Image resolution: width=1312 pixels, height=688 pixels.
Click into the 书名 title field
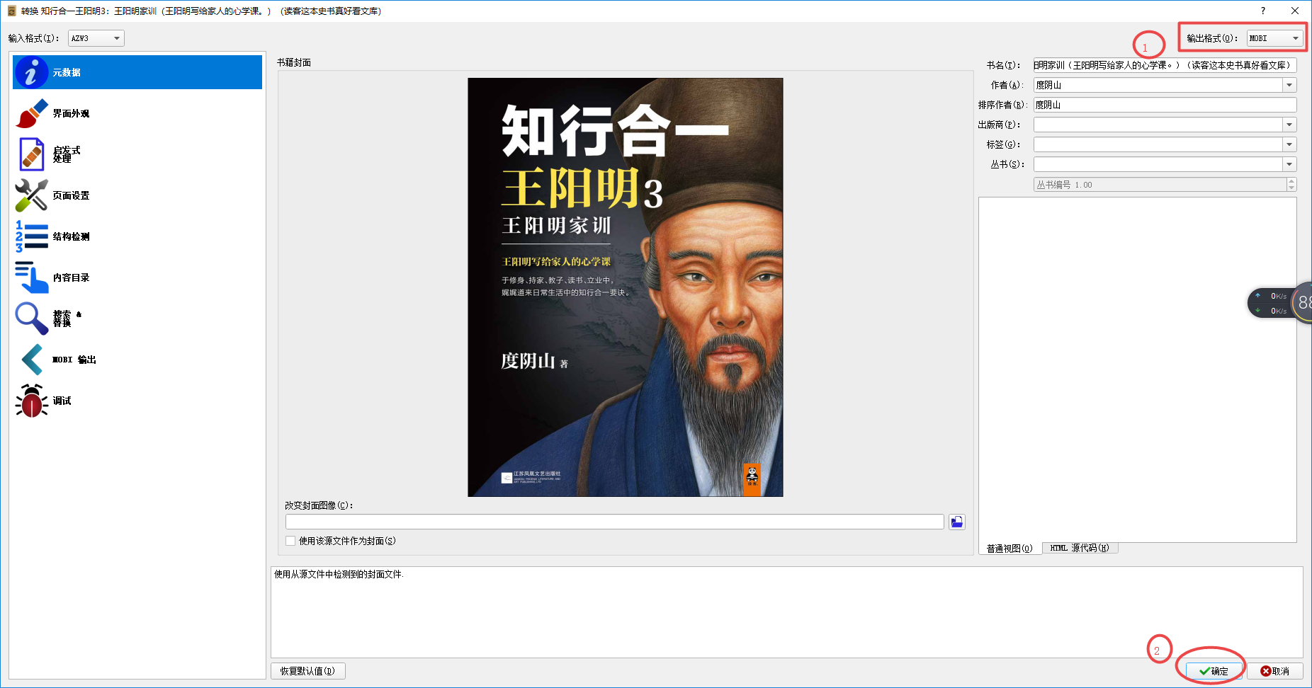1165,65
